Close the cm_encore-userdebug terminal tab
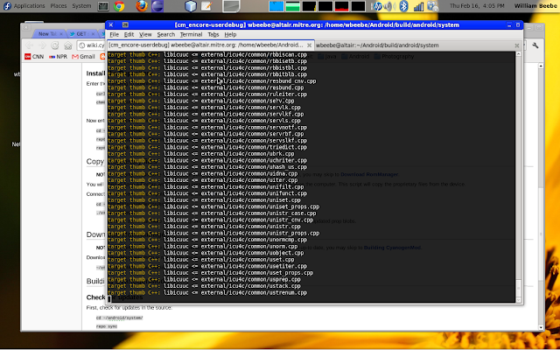 309,45
